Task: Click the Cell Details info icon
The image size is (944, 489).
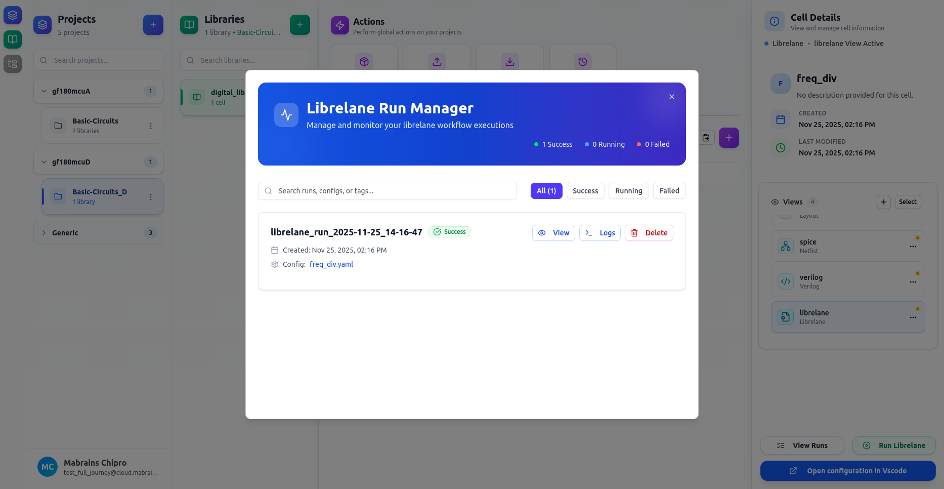Action: point(774,21)
